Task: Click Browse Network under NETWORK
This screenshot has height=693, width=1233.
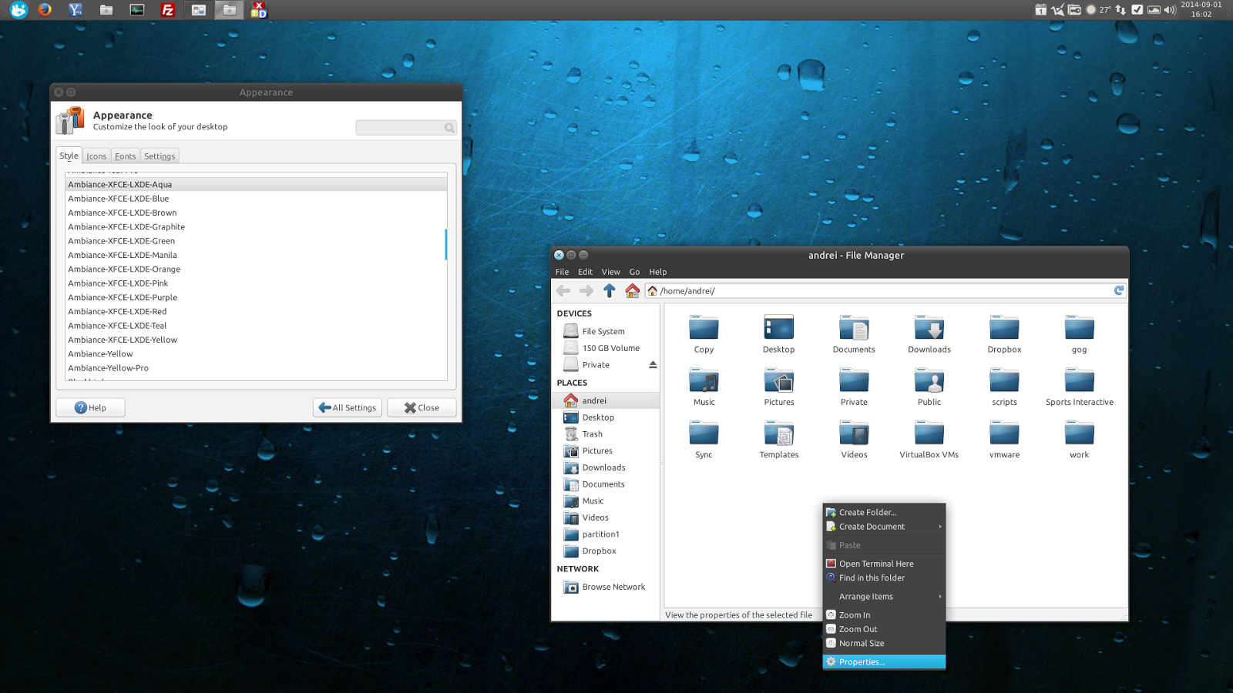Action: (613, 586)
